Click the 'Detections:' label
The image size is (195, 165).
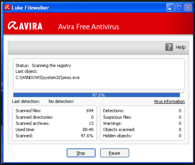(114, 111)
